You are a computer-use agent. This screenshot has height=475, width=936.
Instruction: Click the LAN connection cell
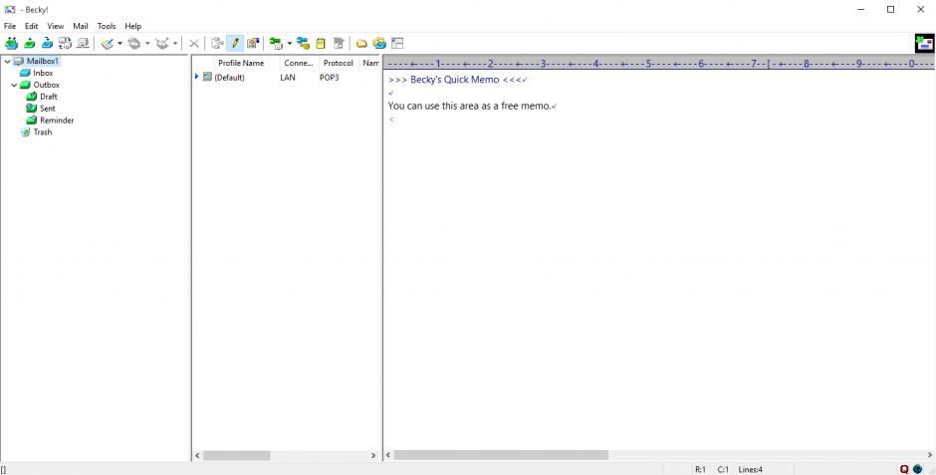(x=288, y=78)
